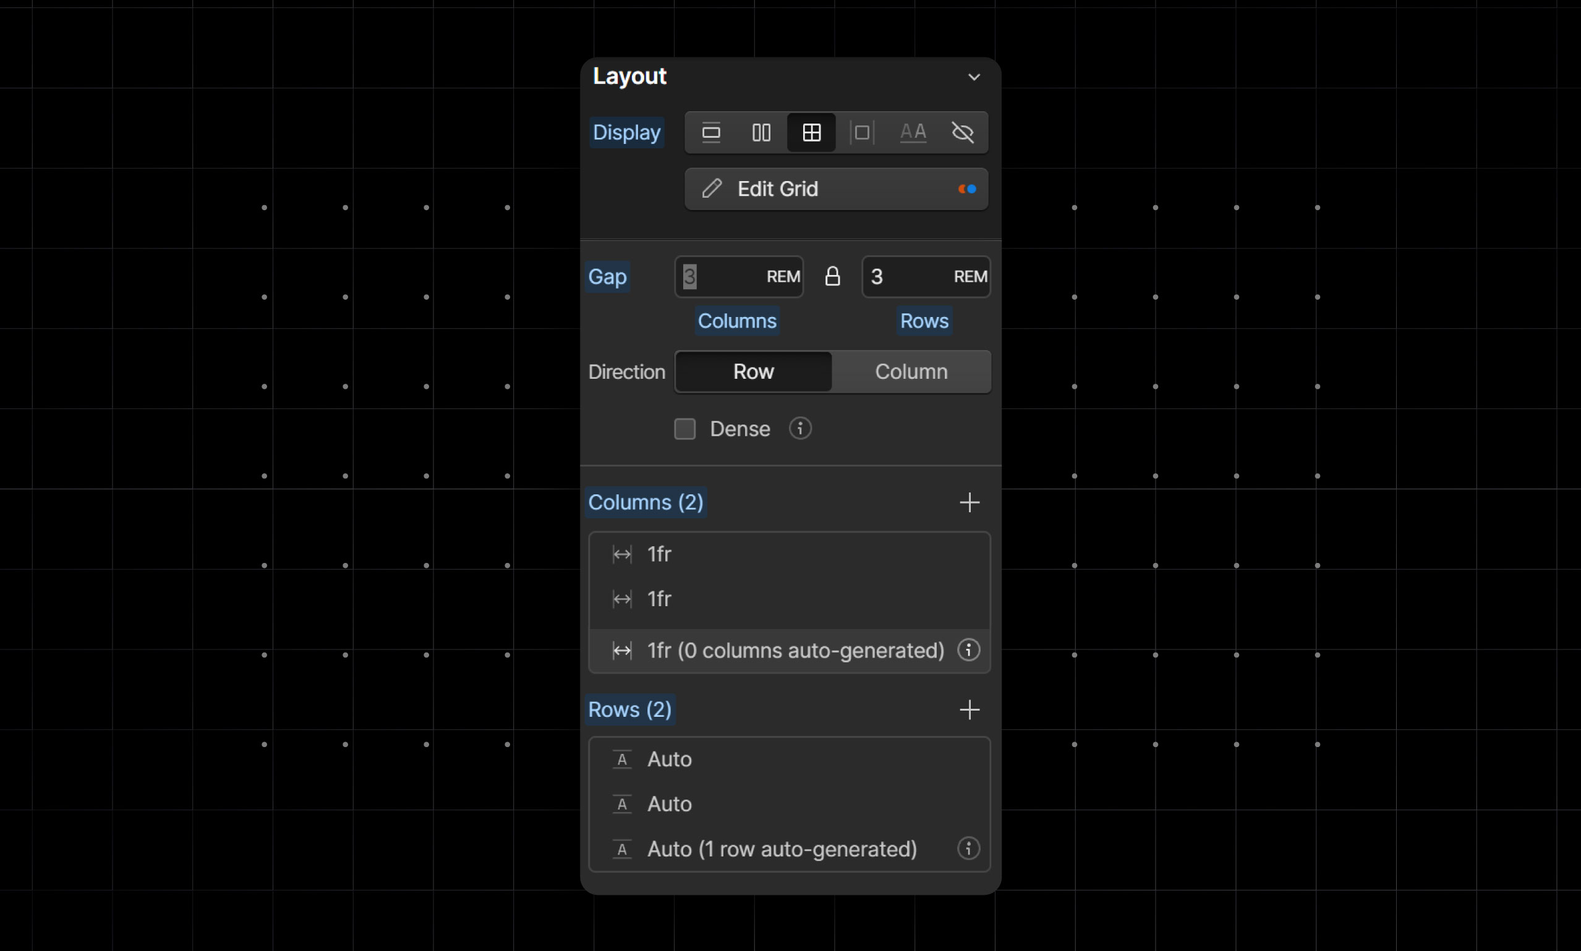Open the REM unit for columns gap

pyautogui.click(x=783, y=277)
